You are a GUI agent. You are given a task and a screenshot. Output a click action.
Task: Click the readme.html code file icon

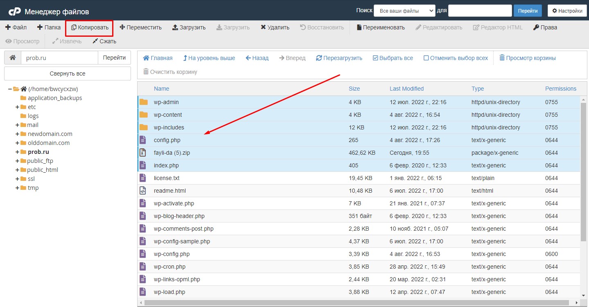[143, 191]
